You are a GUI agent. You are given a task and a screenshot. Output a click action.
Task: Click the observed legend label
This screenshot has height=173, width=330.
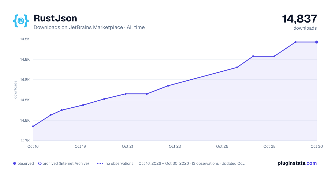click(x=26, y=163)
